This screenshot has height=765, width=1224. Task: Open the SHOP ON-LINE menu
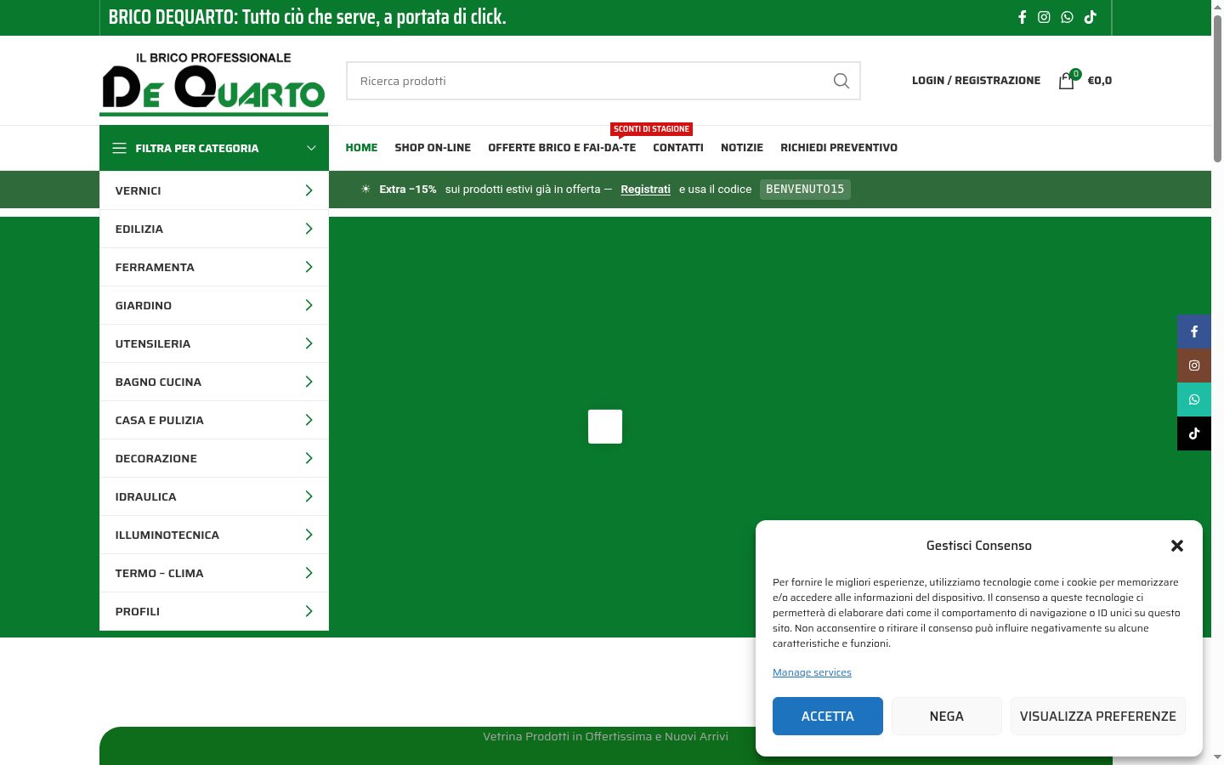[x=433, y=148]
